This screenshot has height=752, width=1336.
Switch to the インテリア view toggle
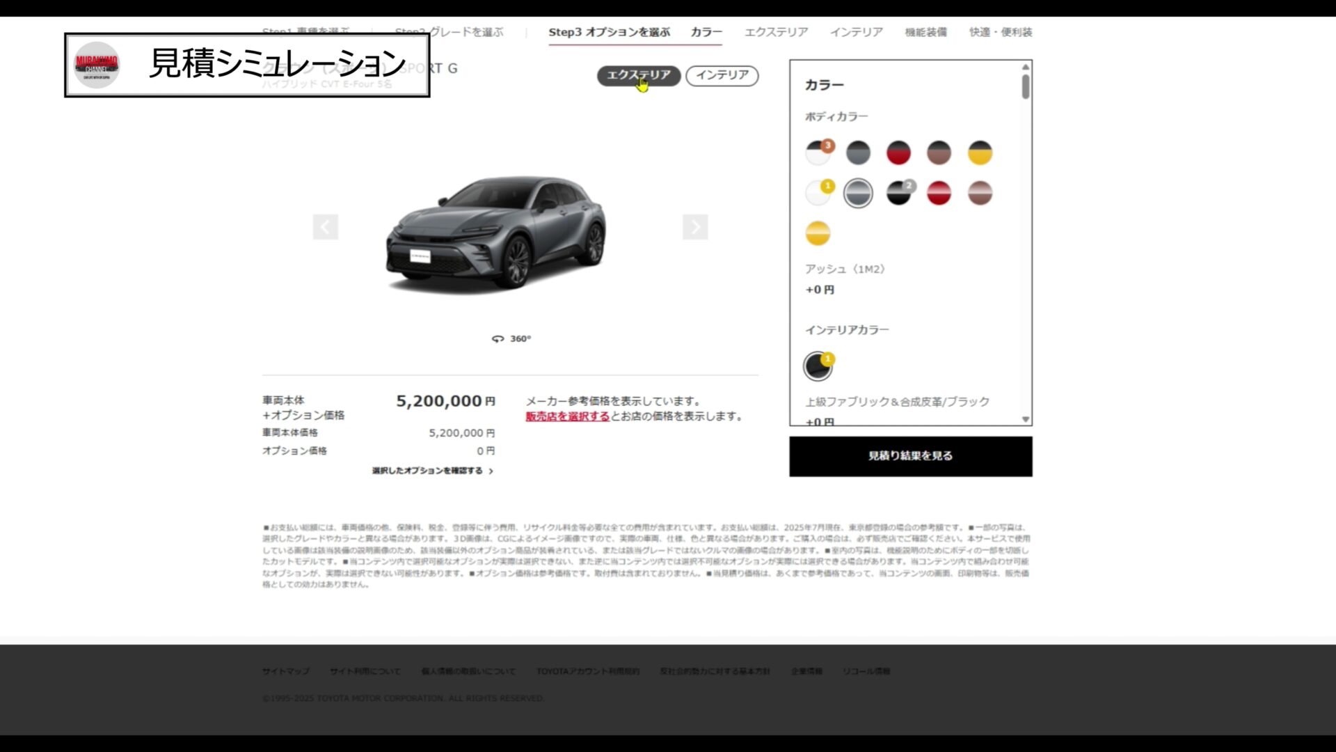[x=722, y=75]
